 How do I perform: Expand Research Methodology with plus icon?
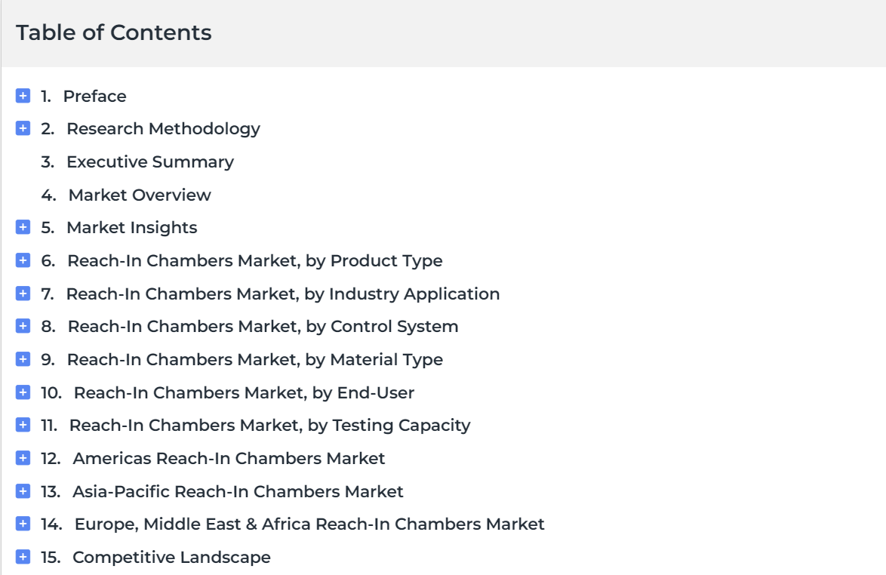click(23, 128)
